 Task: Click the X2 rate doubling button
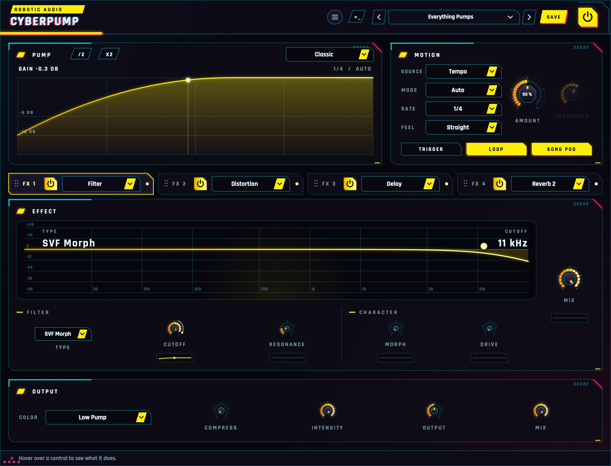(109, 54)
